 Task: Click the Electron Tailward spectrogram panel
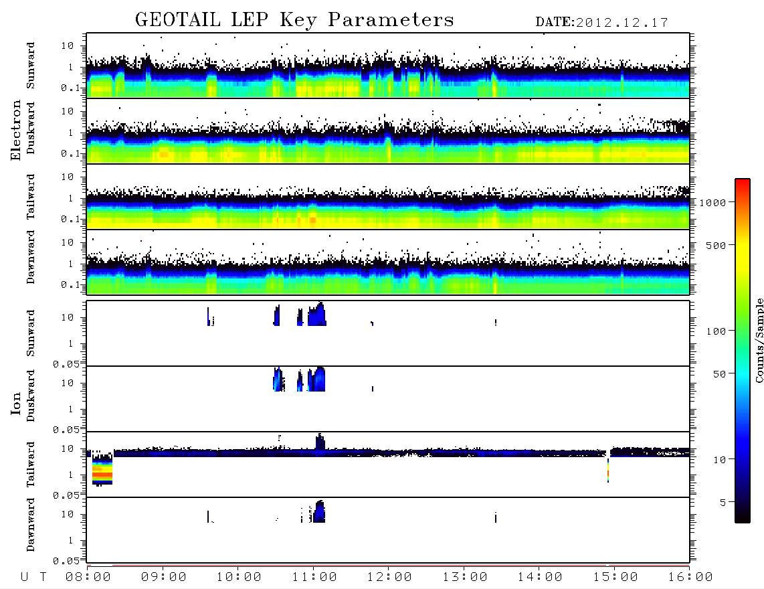pyautogui.click(x=388, y=197)
